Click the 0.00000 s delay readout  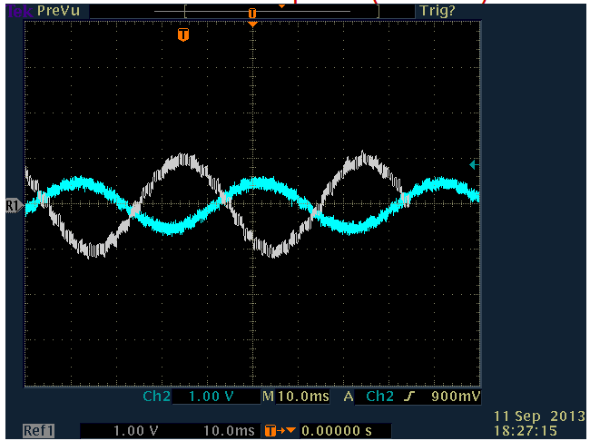337,430
